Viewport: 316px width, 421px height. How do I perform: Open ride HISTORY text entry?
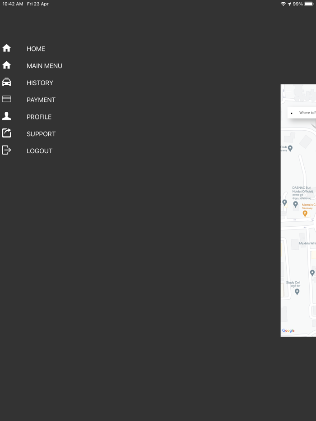[x=40, y=83]
